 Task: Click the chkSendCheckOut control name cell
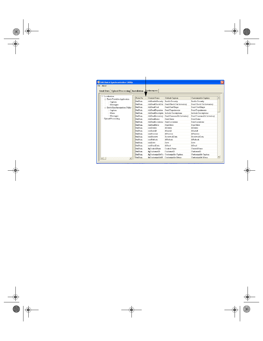(x=156, y=104)
